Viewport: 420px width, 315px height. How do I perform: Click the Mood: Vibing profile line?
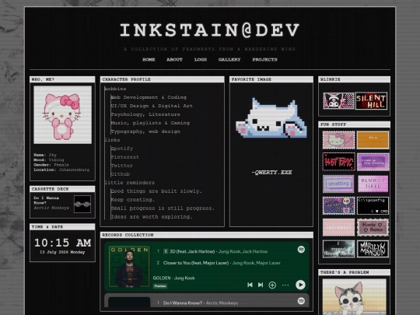[49, 160]
